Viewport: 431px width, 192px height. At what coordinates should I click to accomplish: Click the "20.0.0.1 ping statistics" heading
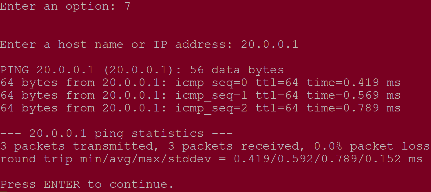point(116,134)
